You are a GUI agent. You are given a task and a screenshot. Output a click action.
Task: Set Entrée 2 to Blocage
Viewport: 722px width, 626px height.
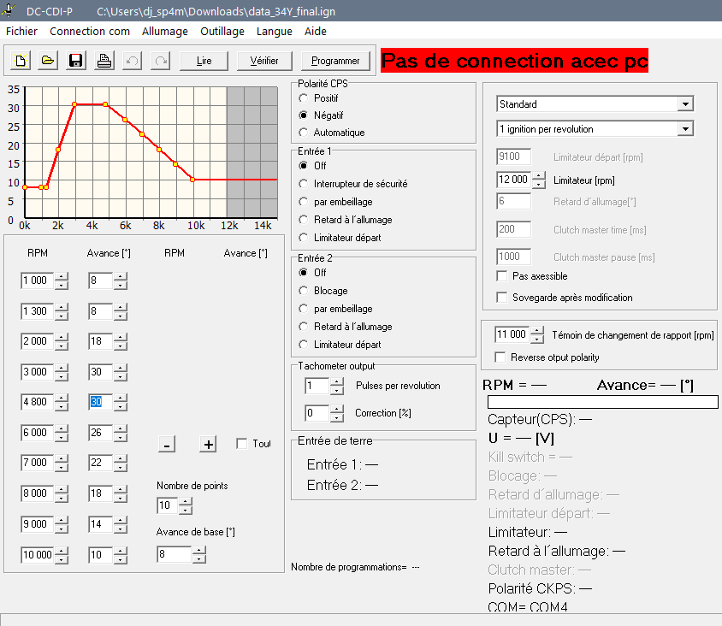(303, 291)
